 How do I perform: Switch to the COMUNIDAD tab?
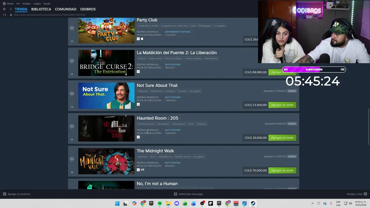(66, 9)
